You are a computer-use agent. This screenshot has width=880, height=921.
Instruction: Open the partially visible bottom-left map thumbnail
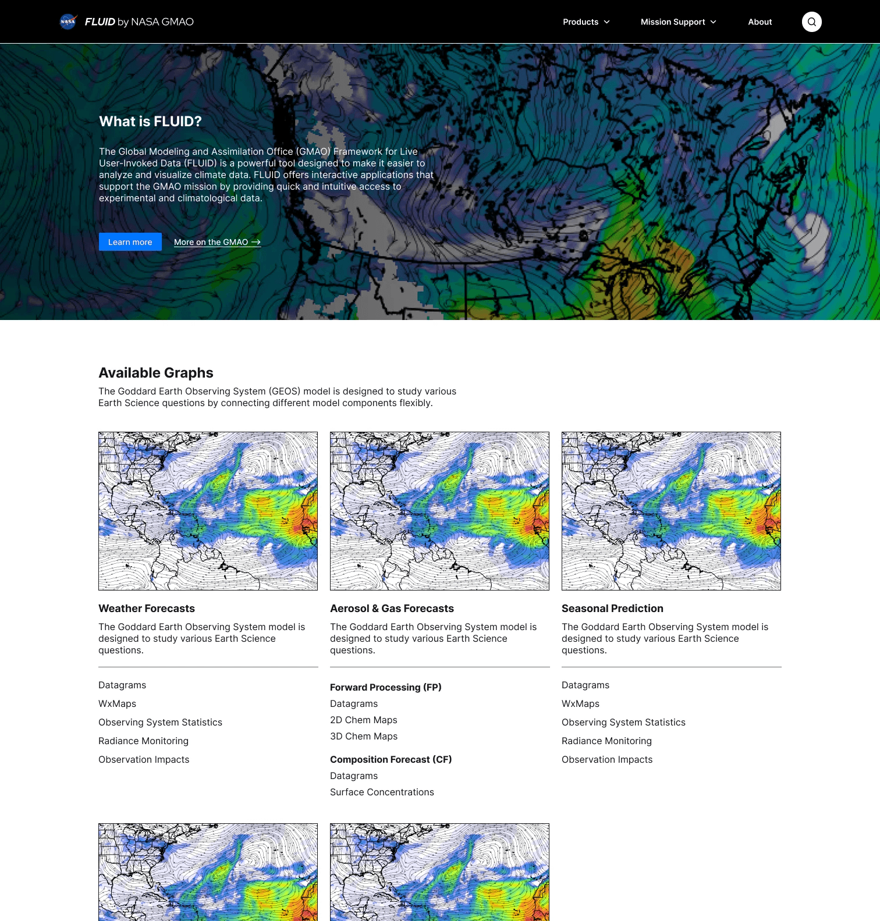click(208, 872)
